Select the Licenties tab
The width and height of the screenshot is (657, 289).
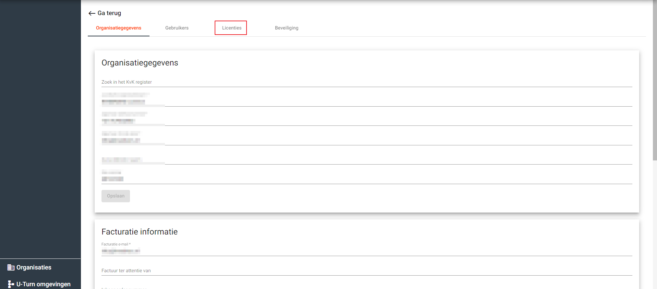tap(231, 28)
